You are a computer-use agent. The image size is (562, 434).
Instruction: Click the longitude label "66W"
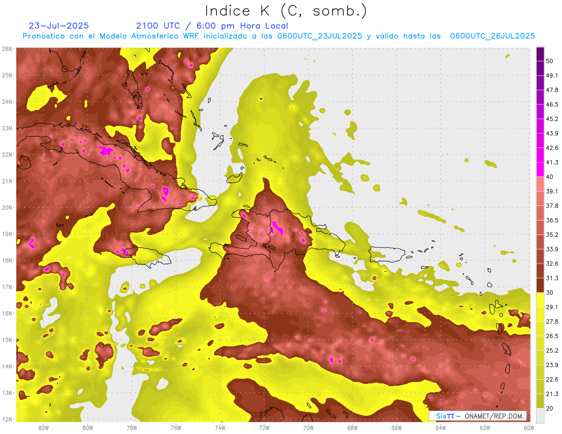click(397, 427)
